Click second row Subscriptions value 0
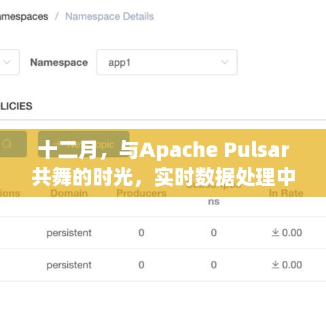Screen dimensions: 326x326 click(214, 265)
